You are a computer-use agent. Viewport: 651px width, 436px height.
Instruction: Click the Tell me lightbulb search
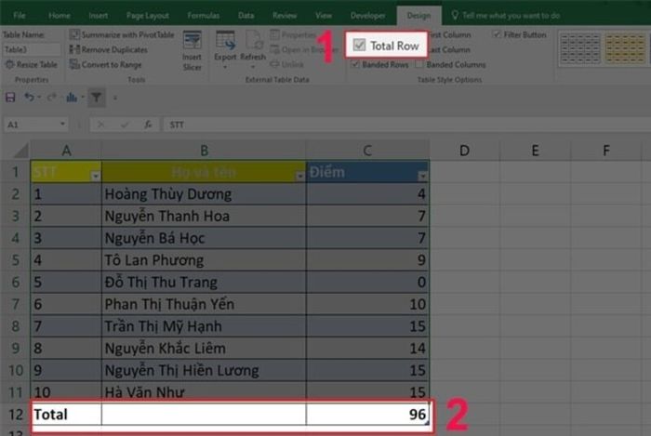455,16
